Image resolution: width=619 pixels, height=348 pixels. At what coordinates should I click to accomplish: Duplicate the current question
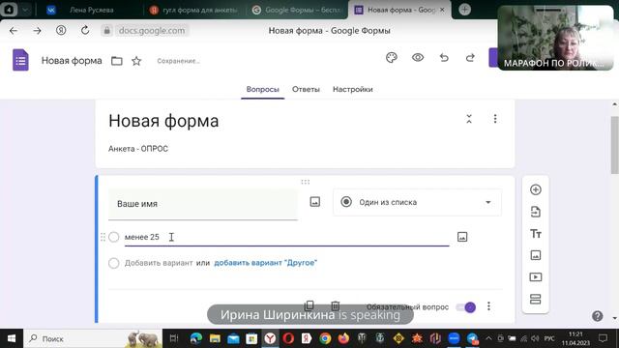(x=309, y=305)
